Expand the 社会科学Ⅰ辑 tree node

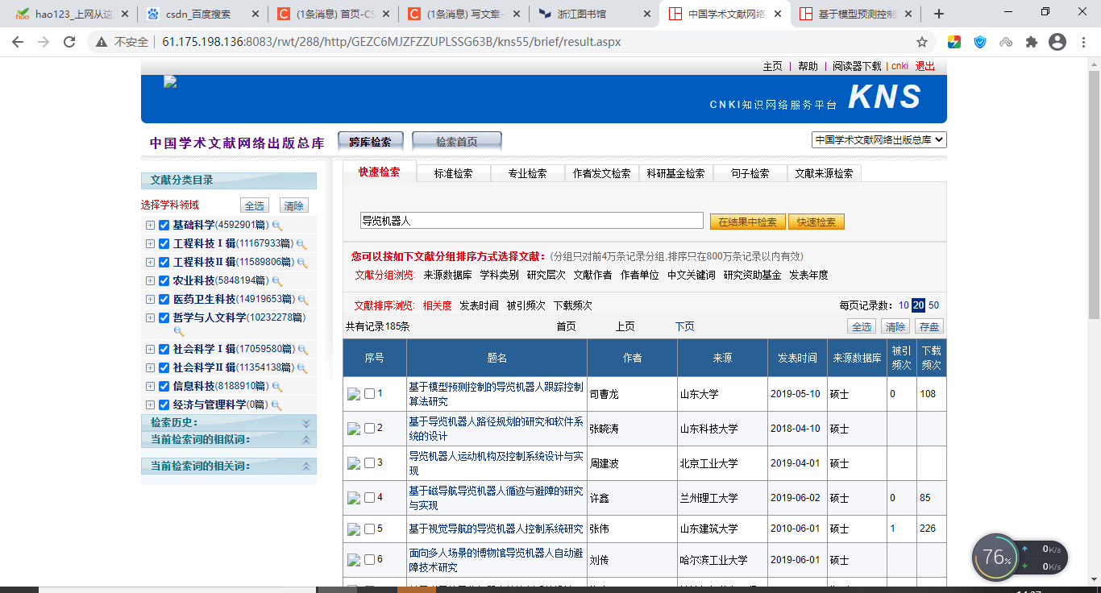[x=150, y=350]
